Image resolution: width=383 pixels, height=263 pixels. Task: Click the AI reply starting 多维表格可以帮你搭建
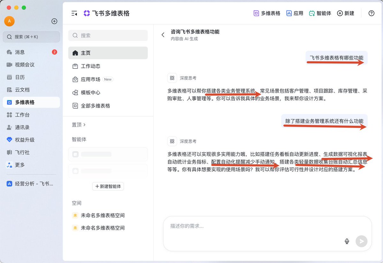coord(267,95)
